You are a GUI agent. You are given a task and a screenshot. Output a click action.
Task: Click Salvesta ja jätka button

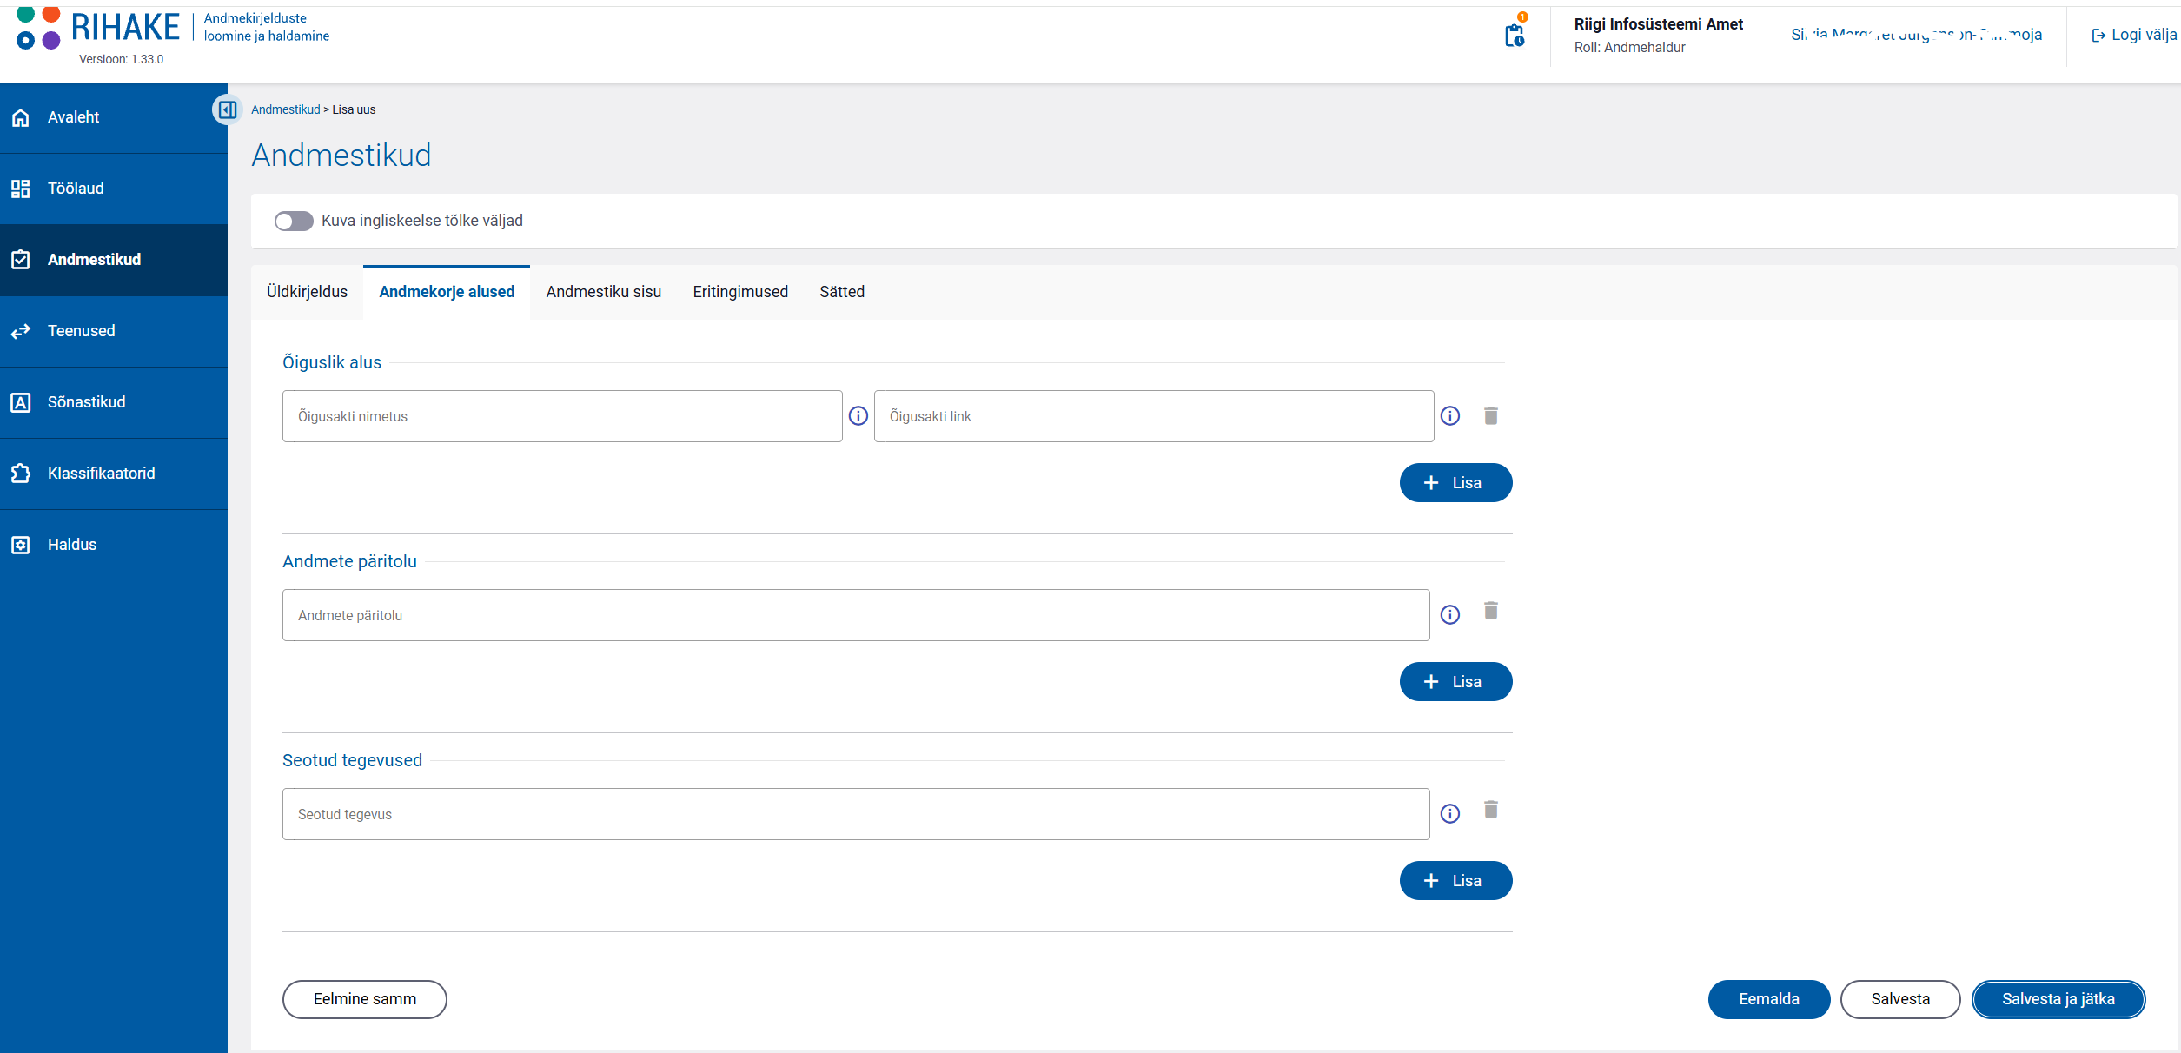(x=2058, y=999)
